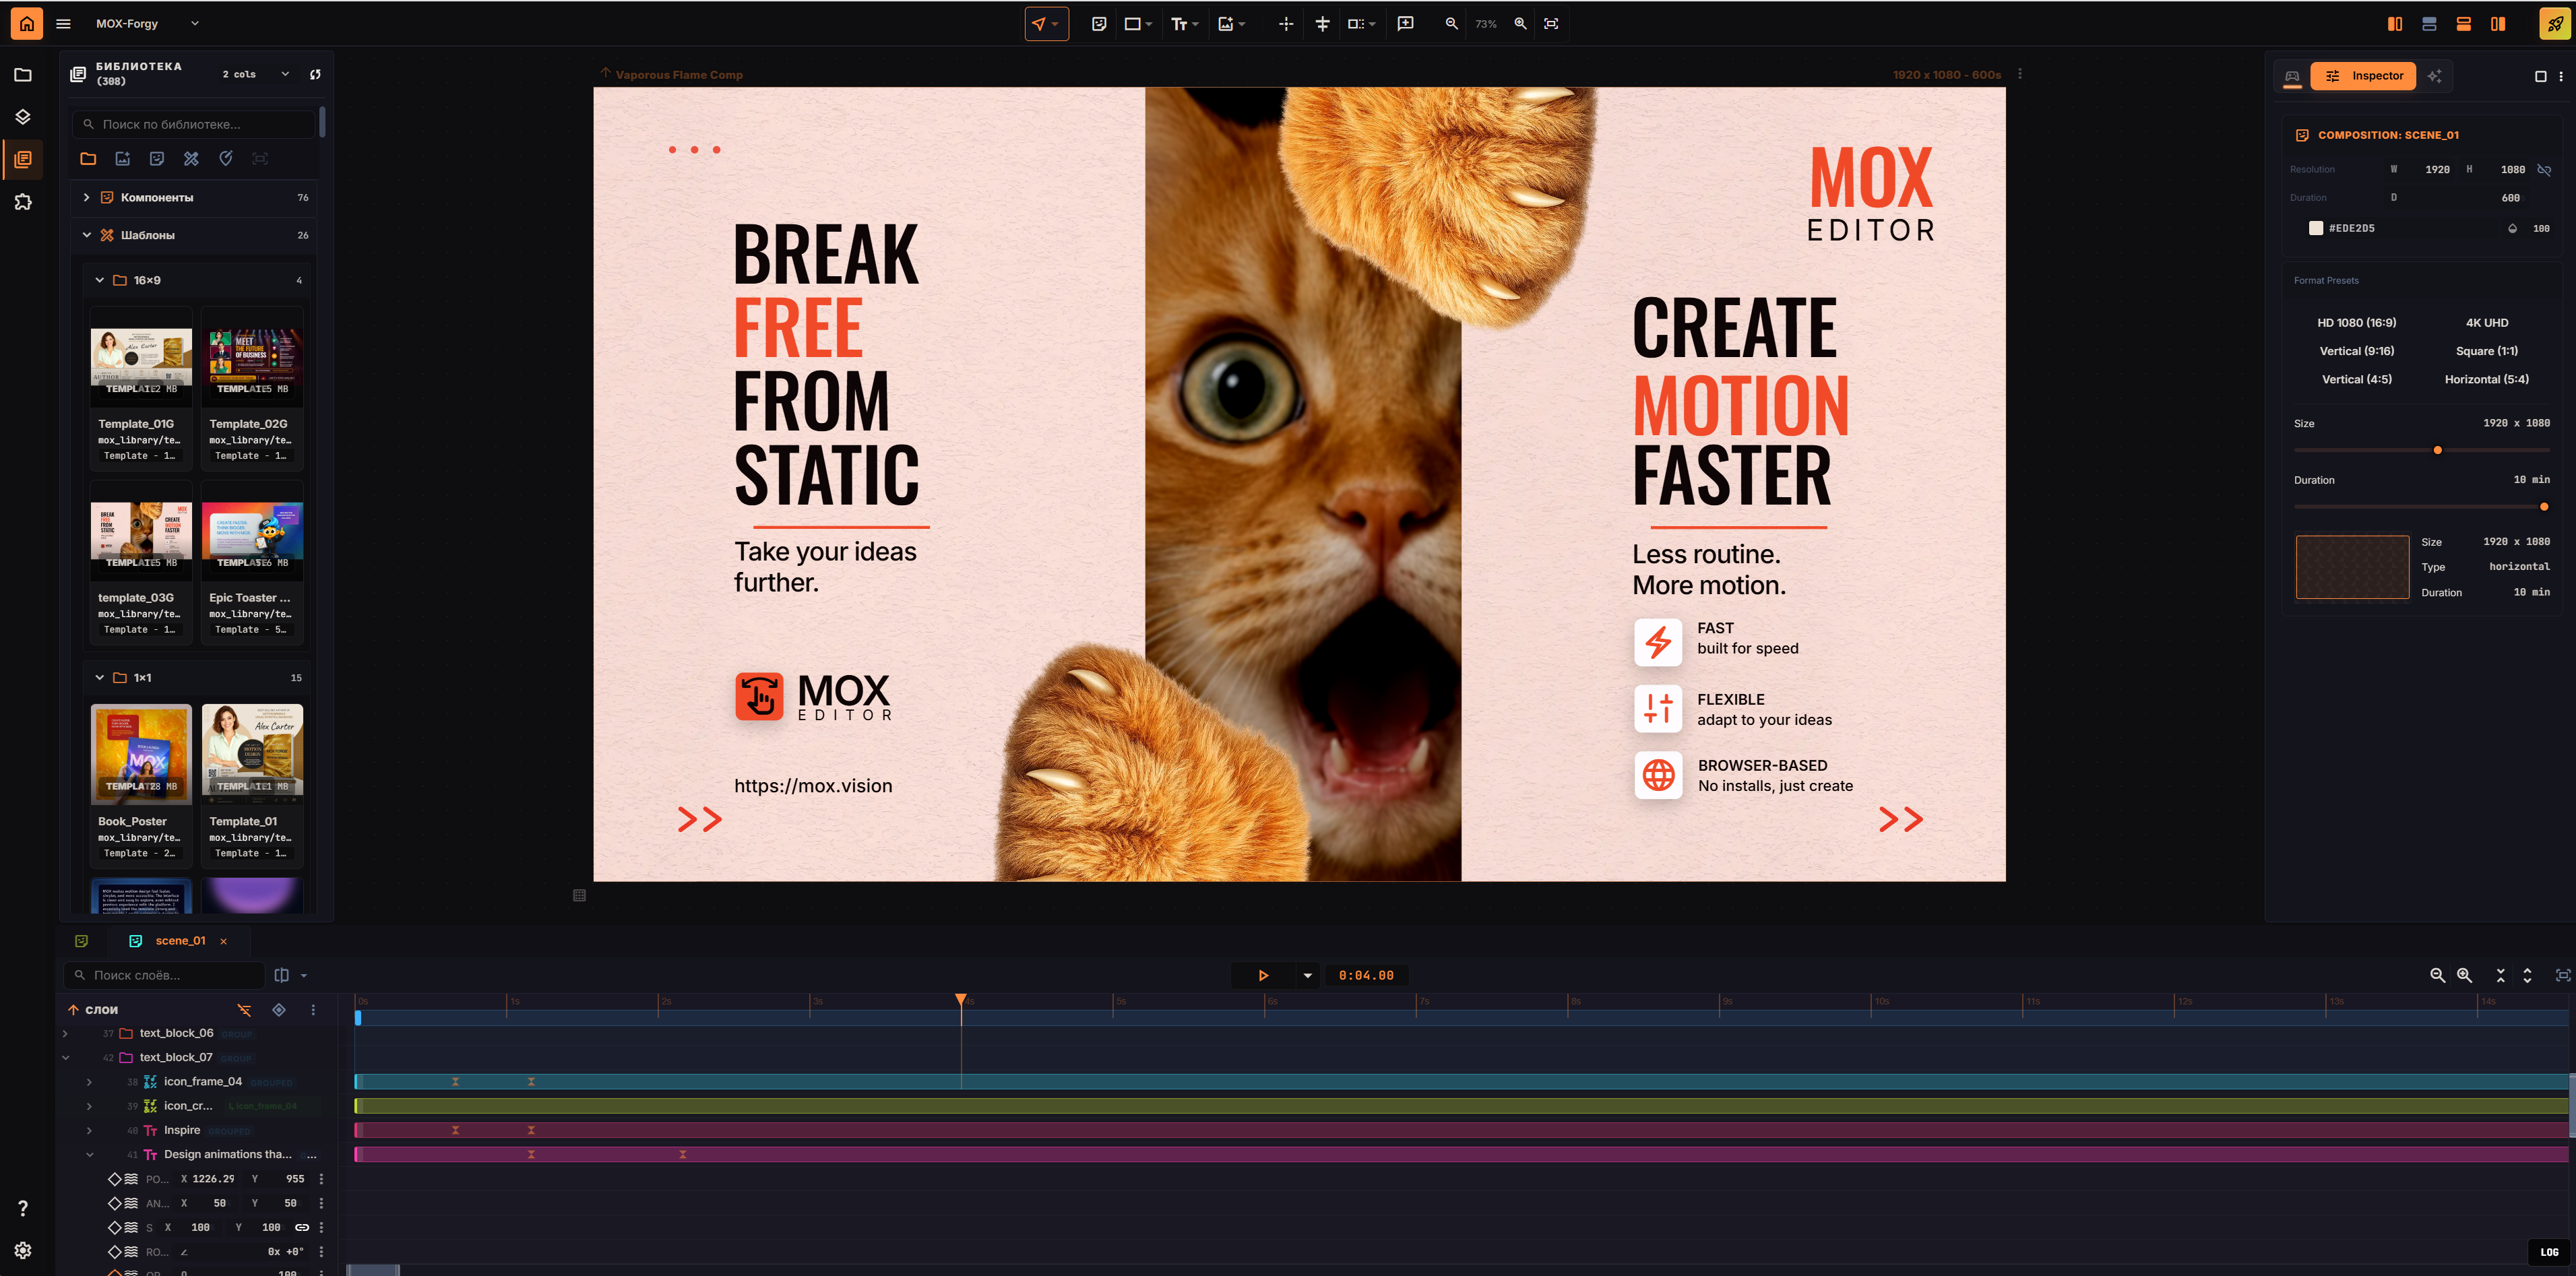
Task: Select HD 1080 (16:9) format preset
Action: pyautogui.click(x=2356, y=323)
